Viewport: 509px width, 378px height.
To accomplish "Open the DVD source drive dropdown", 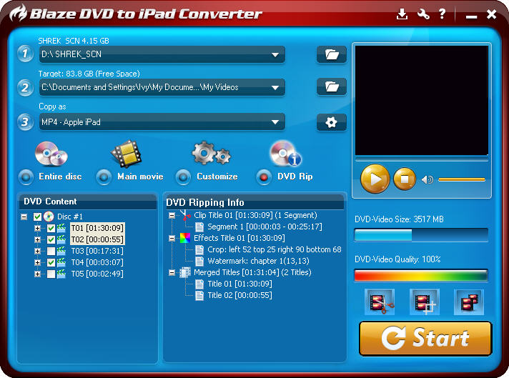I will (275, 55).
